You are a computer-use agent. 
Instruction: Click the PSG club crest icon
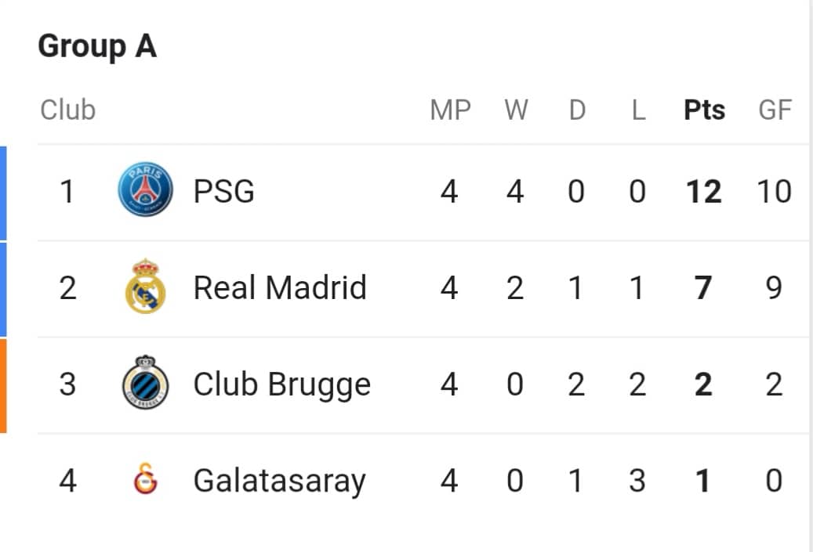tap(145, 189)
